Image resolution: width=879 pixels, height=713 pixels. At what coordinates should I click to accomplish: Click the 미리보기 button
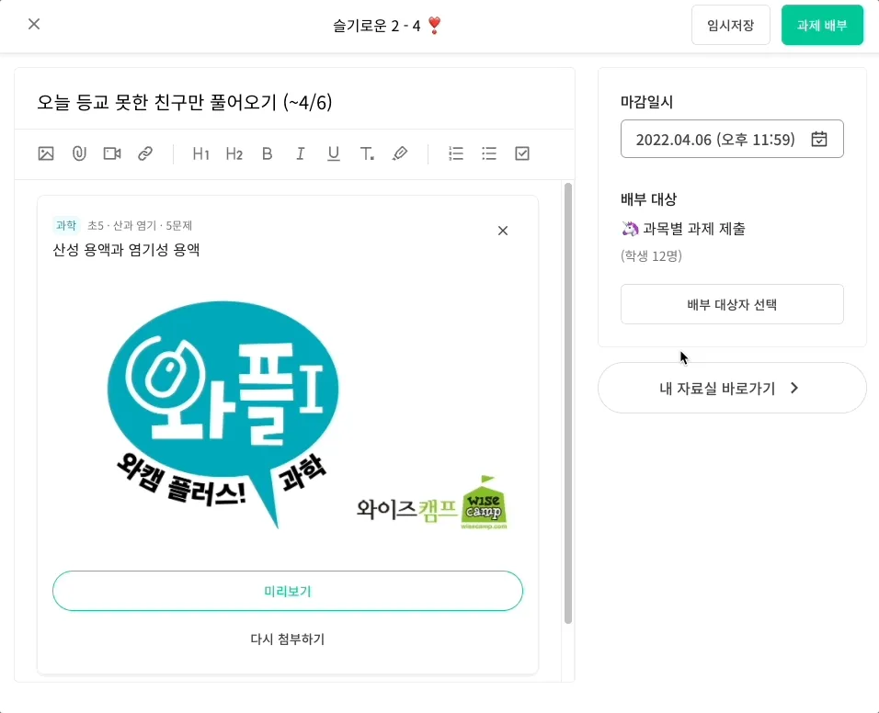tap(288, 591)
